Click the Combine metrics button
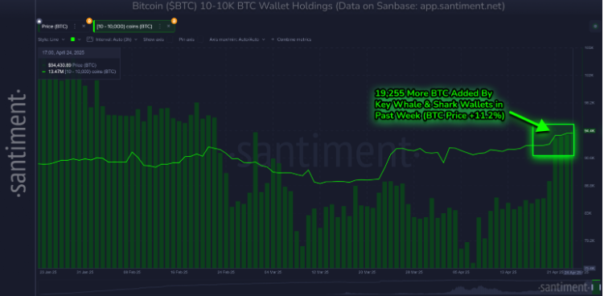The width and height of the screenshot is (604, 296). pos(291,39)
